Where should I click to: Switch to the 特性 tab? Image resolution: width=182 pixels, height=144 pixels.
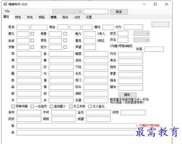tap(18, 17)
